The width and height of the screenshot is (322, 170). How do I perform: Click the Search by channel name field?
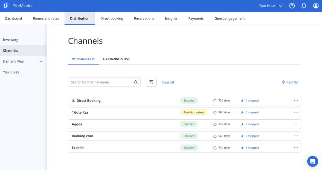click(101, 82)
